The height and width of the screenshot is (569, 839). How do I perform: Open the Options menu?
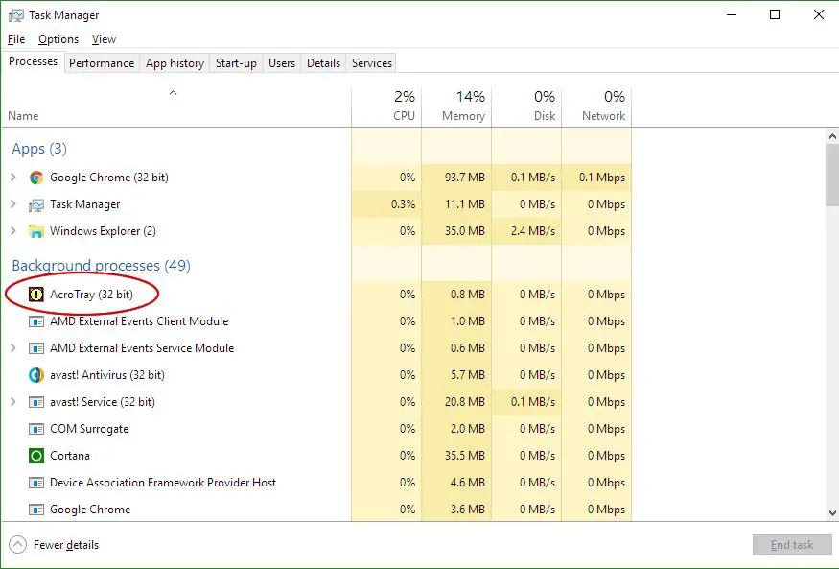click(x=58, y=39)
